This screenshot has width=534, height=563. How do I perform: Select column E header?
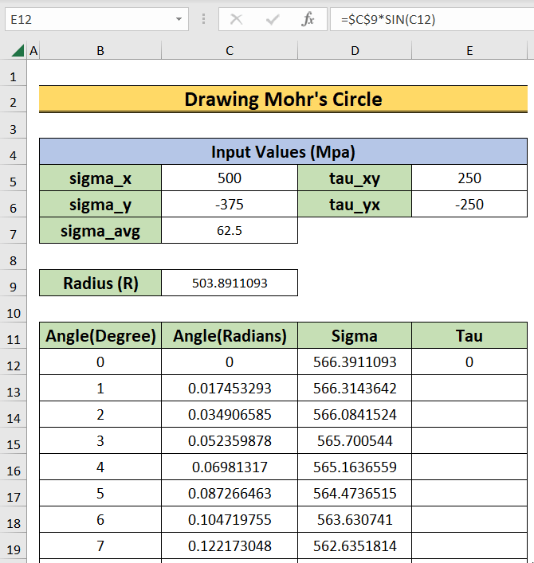click(x=469, y=51)
